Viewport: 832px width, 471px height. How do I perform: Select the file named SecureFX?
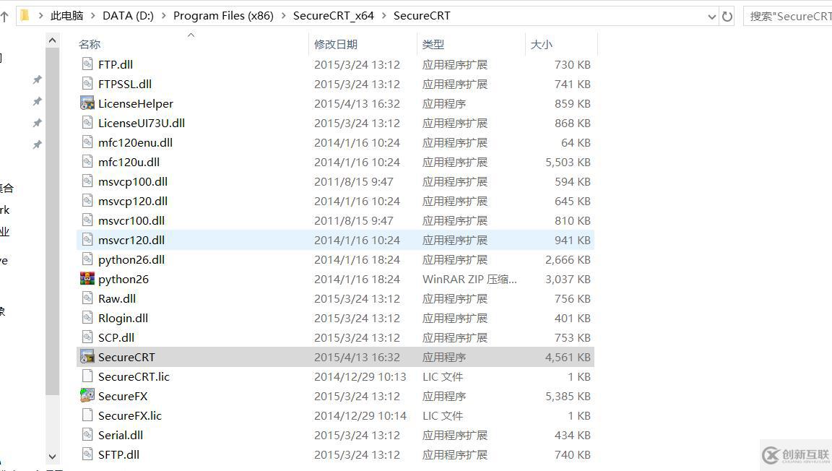point(123,396)
